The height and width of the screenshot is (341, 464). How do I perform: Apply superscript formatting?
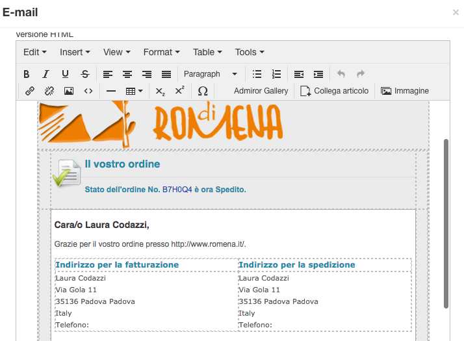[179, 91]
